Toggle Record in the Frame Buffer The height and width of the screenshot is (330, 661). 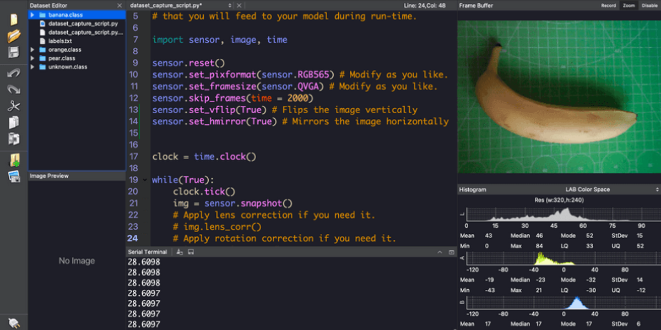point(608,5)
